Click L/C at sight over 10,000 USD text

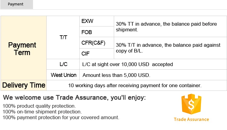click(x=127, y=64)
